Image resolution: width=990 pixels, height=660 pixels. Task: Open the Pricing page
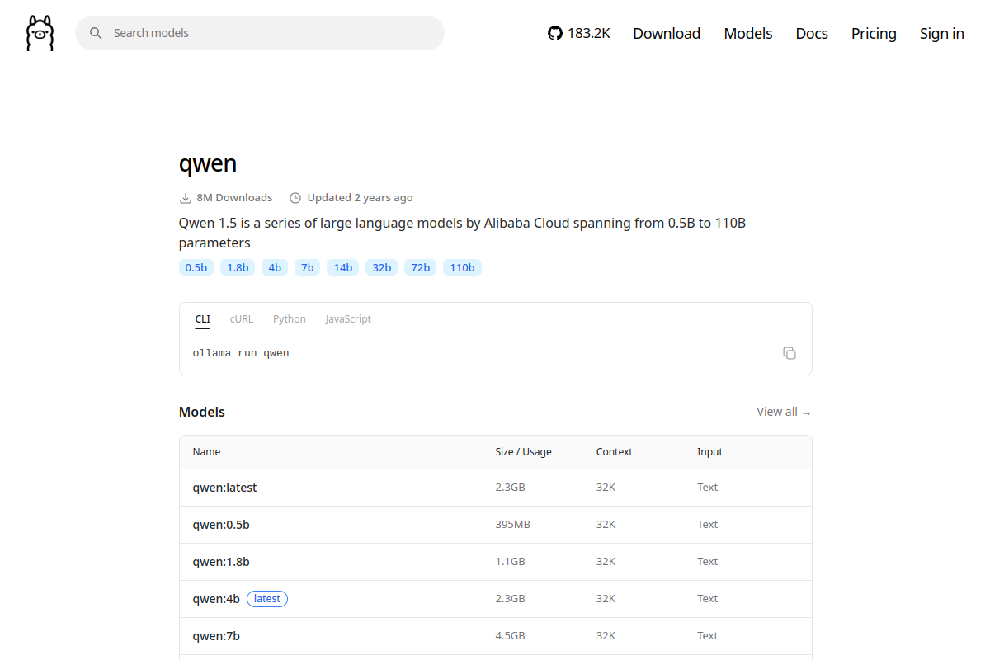click(x=874, y=33)
